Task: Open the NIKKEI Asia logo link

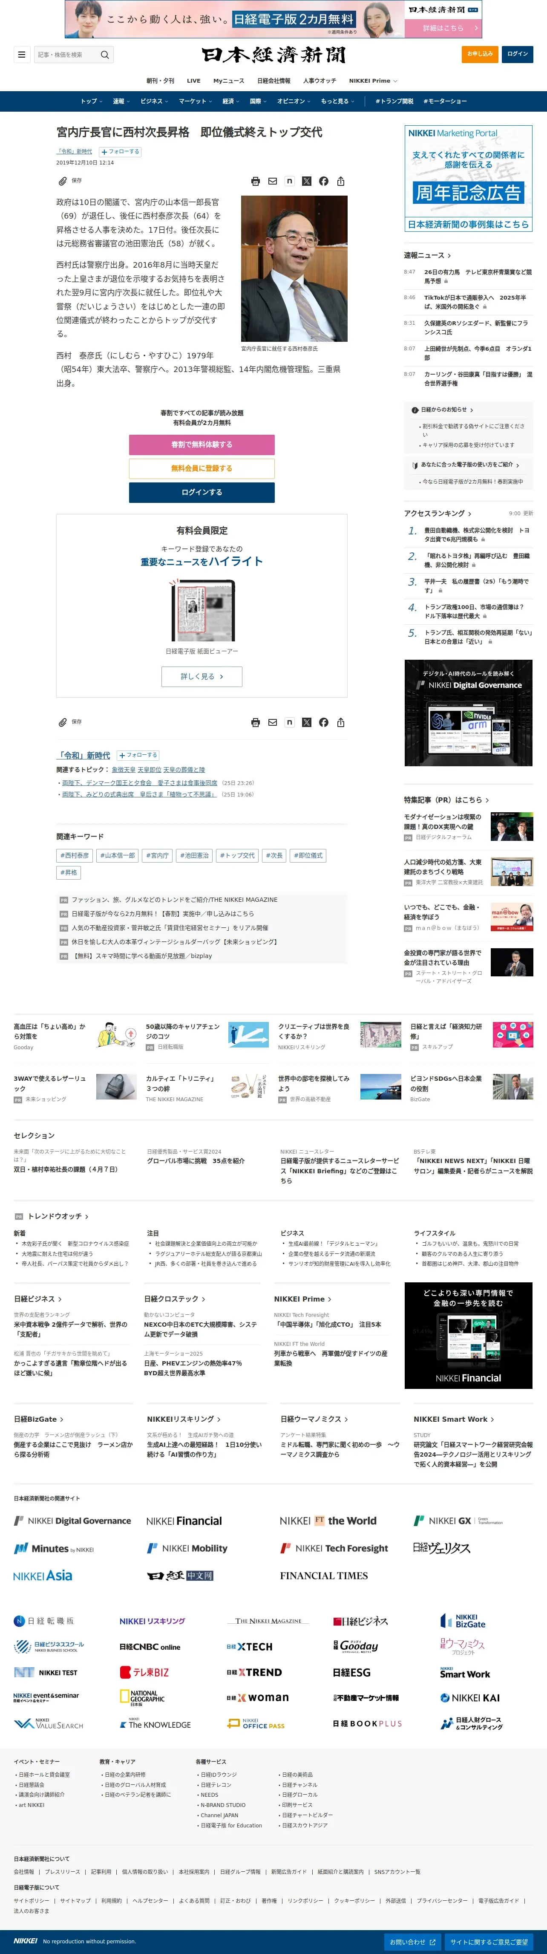Action: point(43,1576)
